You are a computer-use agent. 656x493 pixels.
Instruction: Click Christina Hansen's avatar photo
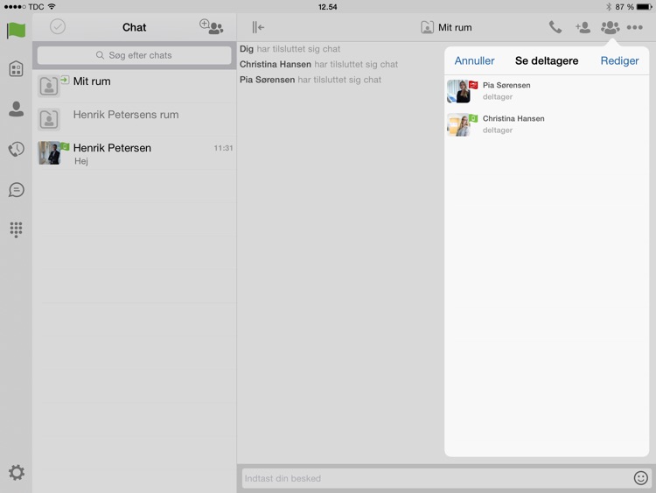click(458, 124)
